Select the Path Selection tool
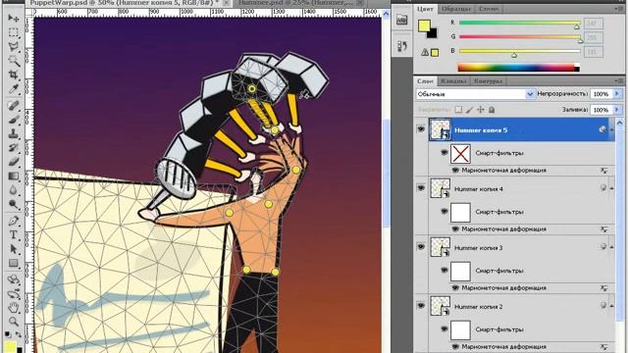This screenshot has height=353, width=628. (x=13, y=249)
